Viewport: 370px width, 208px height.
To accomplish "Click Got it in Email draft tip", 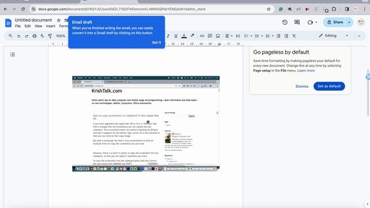I will (x=156, y=42).
